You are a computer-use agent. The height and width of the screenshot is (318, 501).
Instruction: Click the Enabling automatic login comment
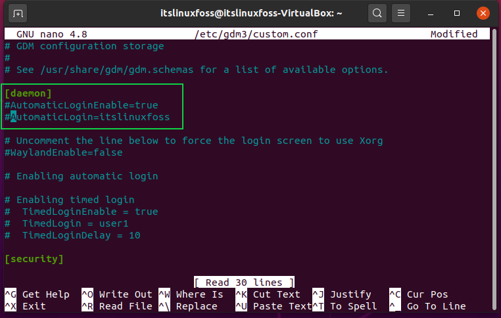(x=81, y=176)
